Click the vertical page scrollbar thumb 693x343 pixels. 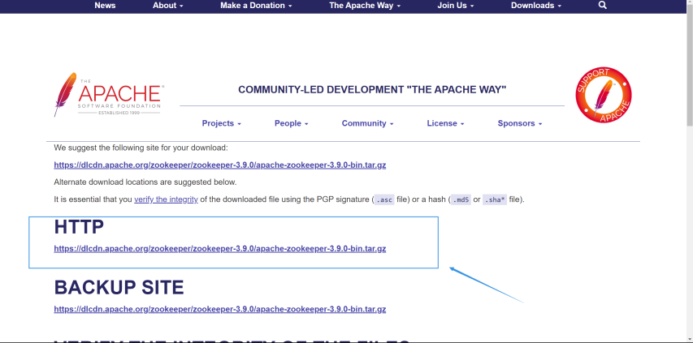(690, 66)
